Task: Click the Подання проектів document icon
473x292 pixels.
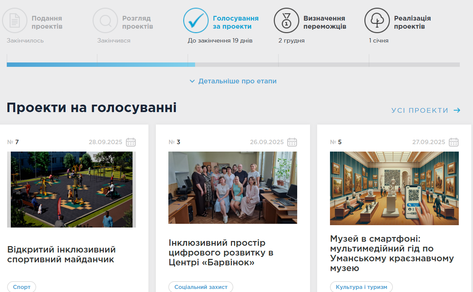Action: click(14, 20)
